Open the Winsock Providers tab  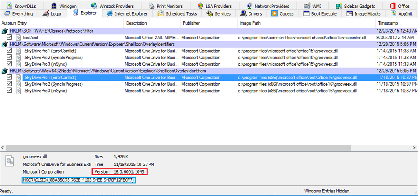coord(113,6)
